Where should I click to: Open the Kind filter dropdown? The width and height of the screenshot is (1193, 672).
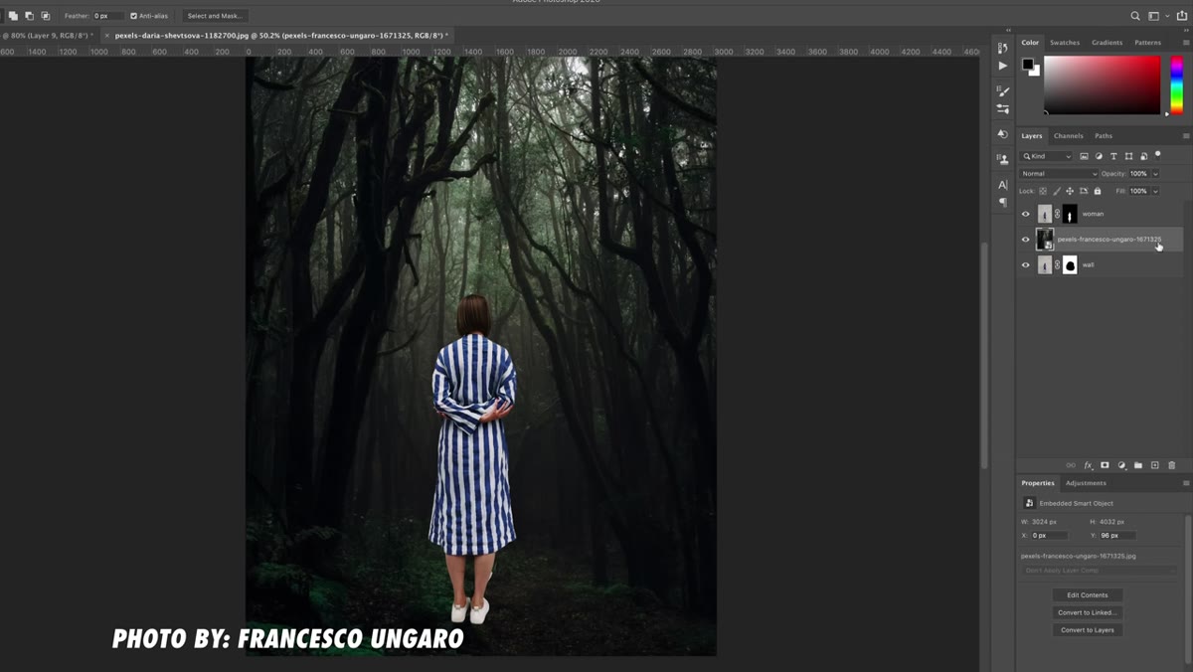tap(1047, 156)
